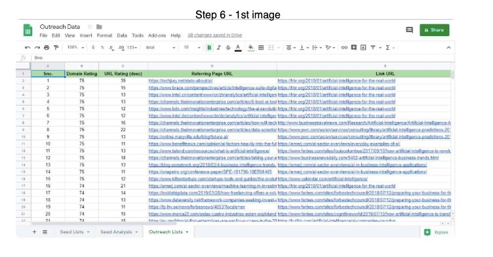Open the Insert menu

click(86, 35)
